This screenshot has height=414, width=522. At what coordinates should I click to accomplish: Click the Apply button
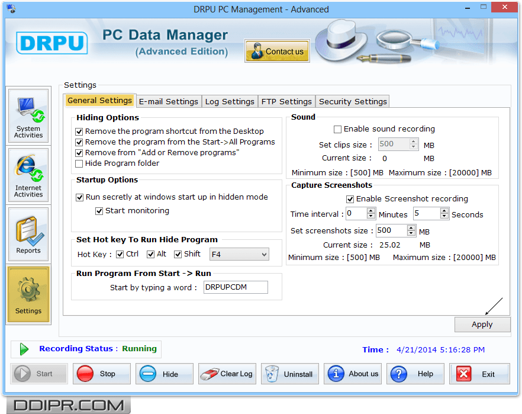482,325
